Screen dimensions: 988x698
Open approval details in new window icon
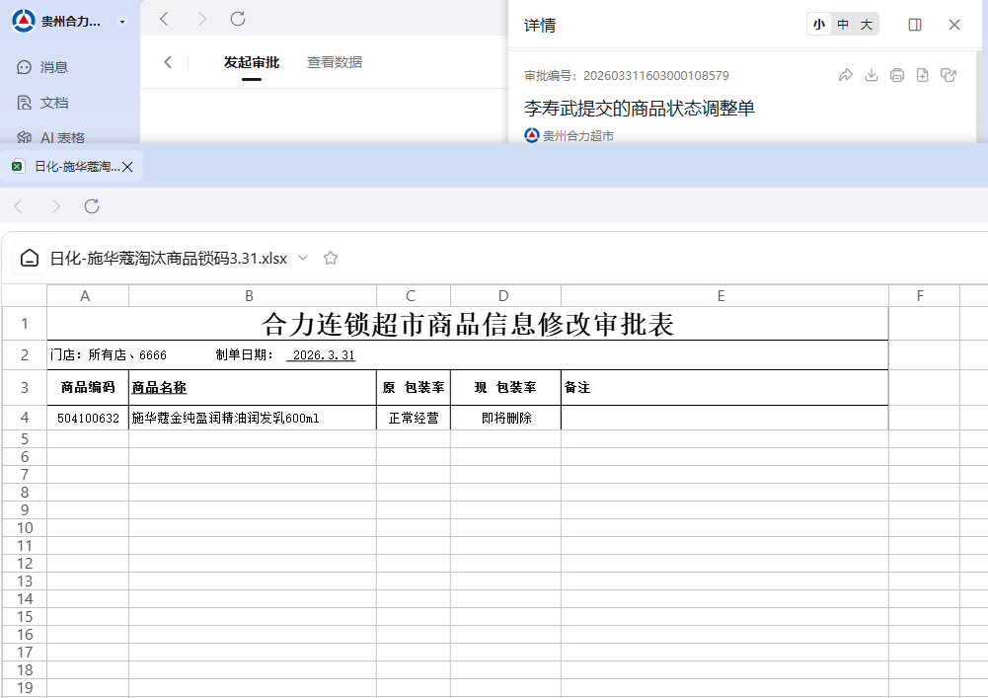point(949,75)
